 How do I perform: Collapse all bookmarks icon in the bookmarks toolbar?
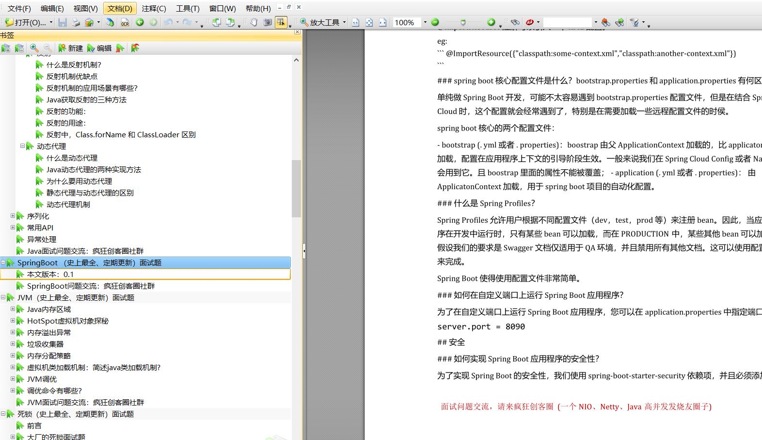point(19,48)
